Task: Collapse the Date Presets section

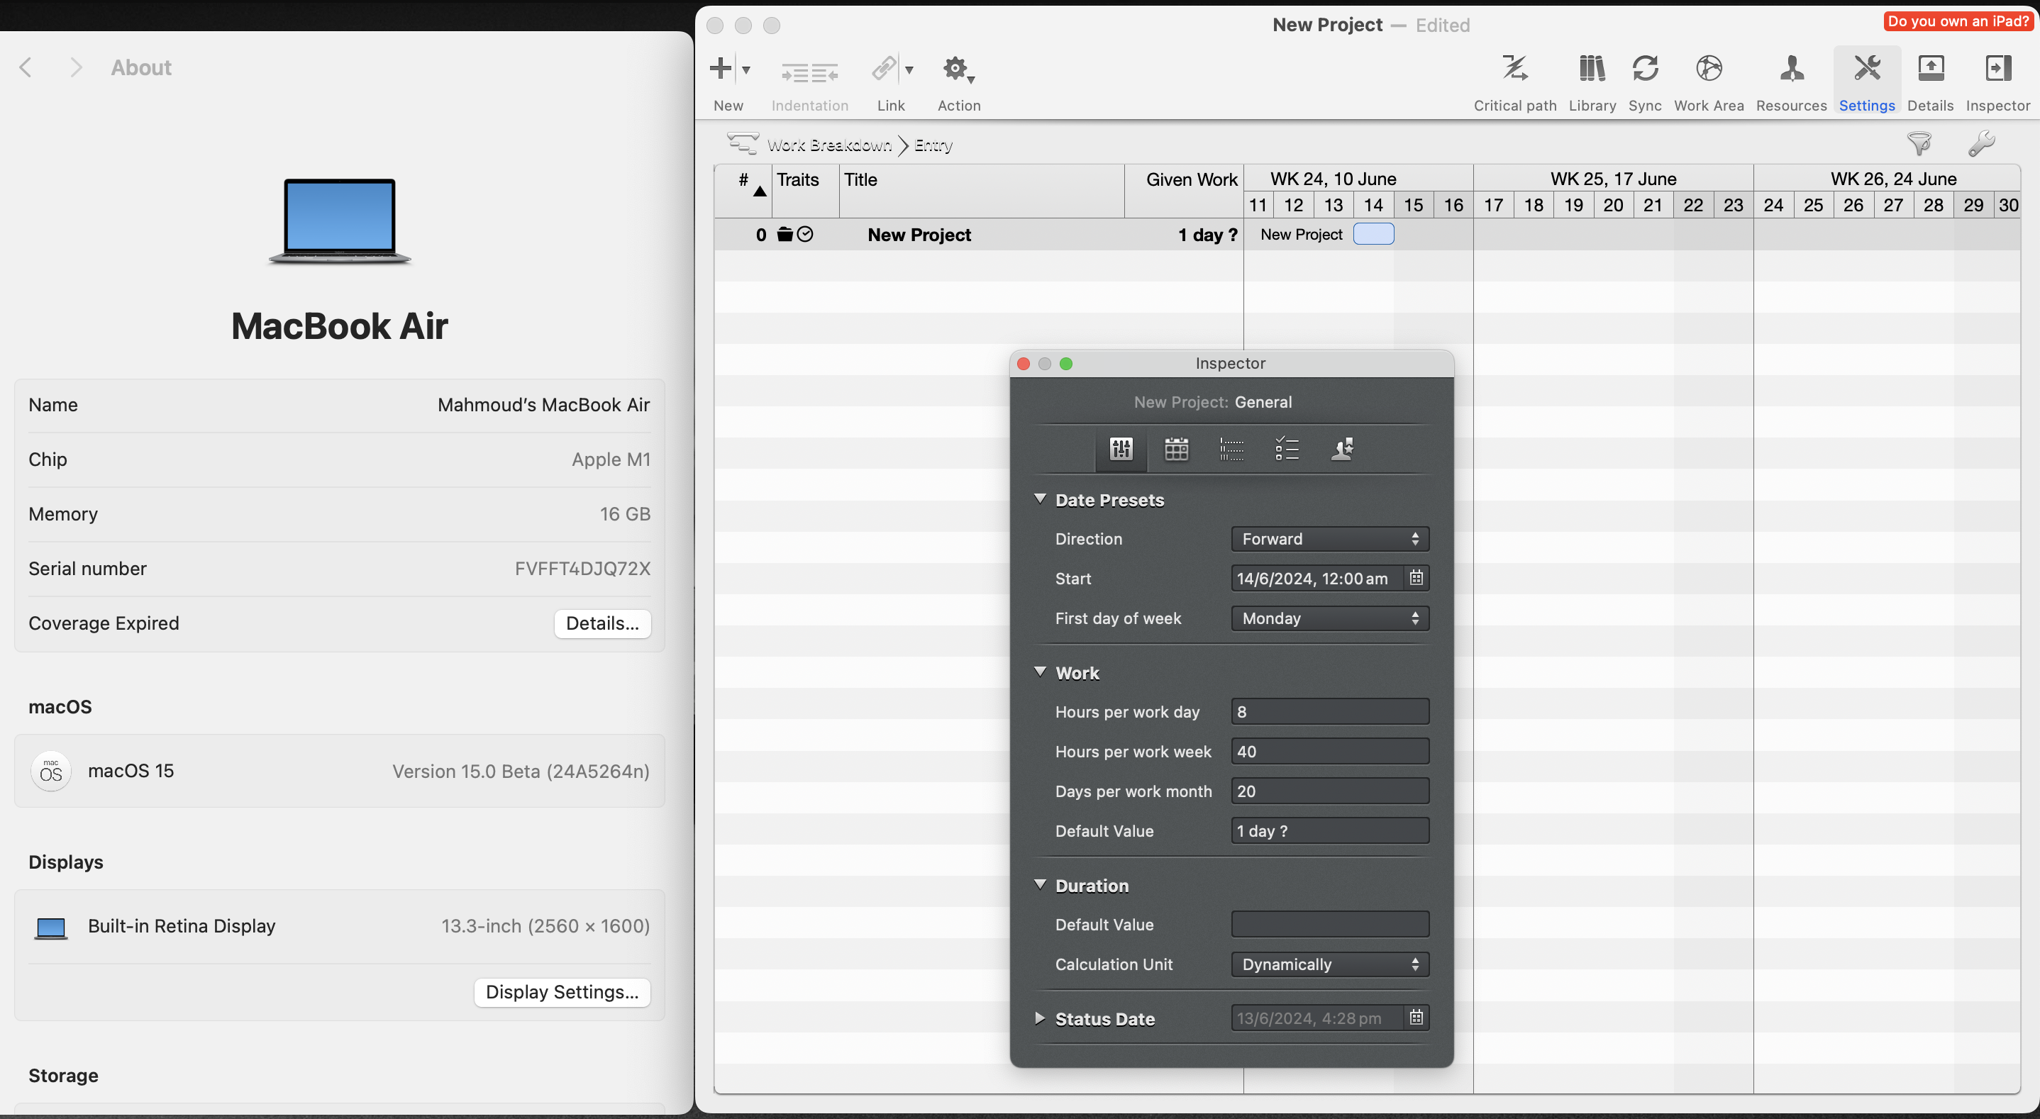Action: [x=1040, y=499]
